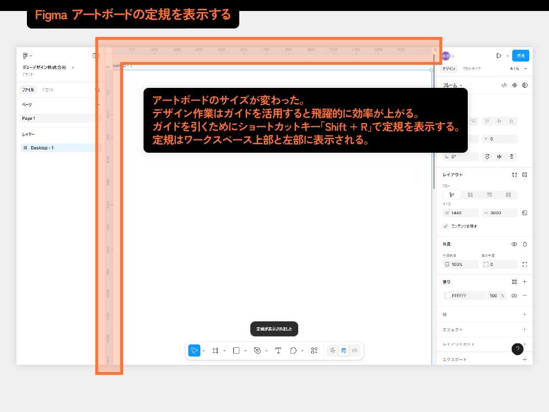The image size is (549, 412).
Task: Open the Figma main menu logo
Action: coord(25,55)
